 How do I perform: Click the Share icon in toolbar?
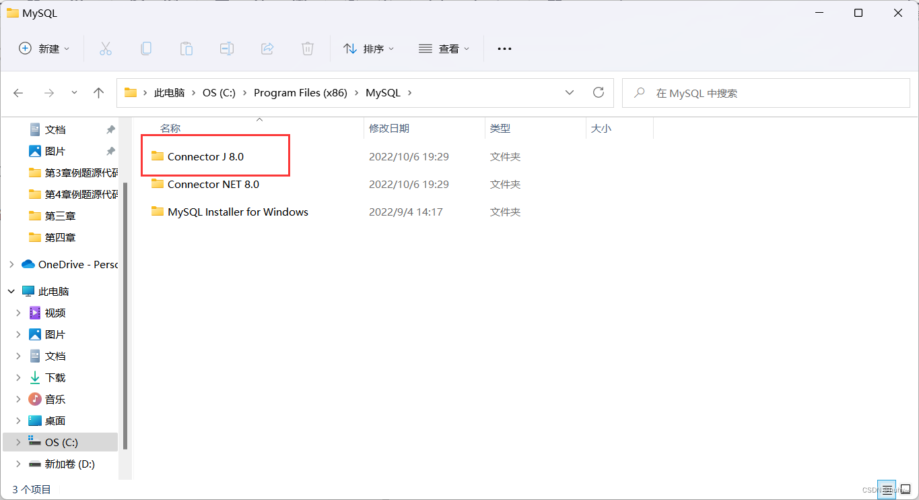(x=267, y=49)
